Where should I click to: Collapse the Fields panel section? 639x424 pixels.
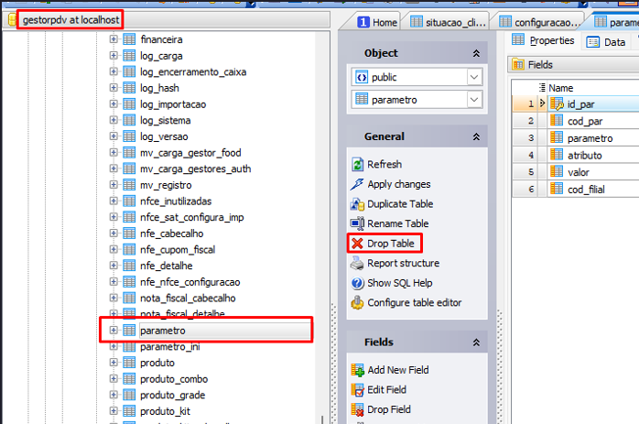[476, 342]
